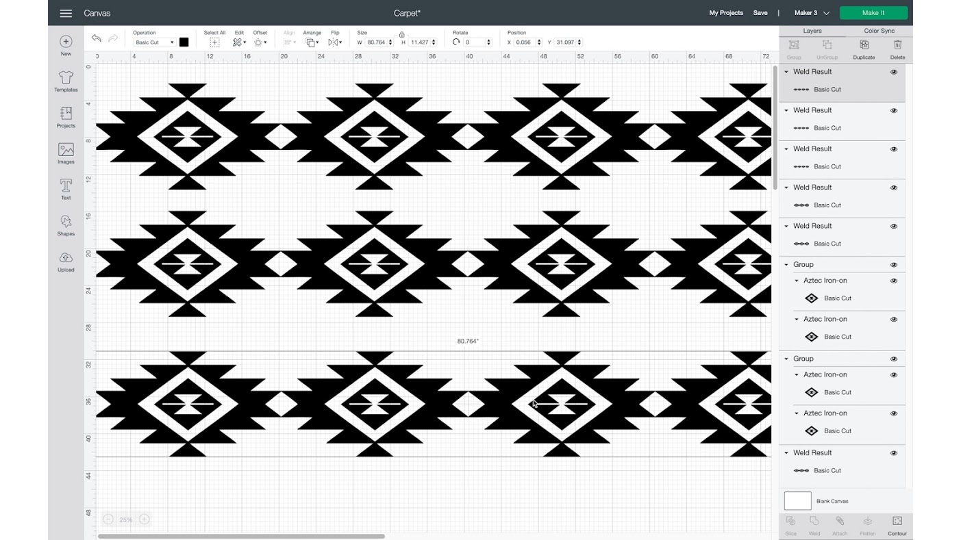Viewport: 961px width, 540px height.
Task: Open the Images panel
Action: pos(66,153)
